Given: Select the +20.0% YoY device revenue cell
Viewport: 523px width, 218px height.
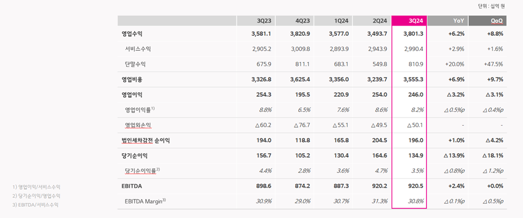Looking at the screenshot, I should coord(455,64).
